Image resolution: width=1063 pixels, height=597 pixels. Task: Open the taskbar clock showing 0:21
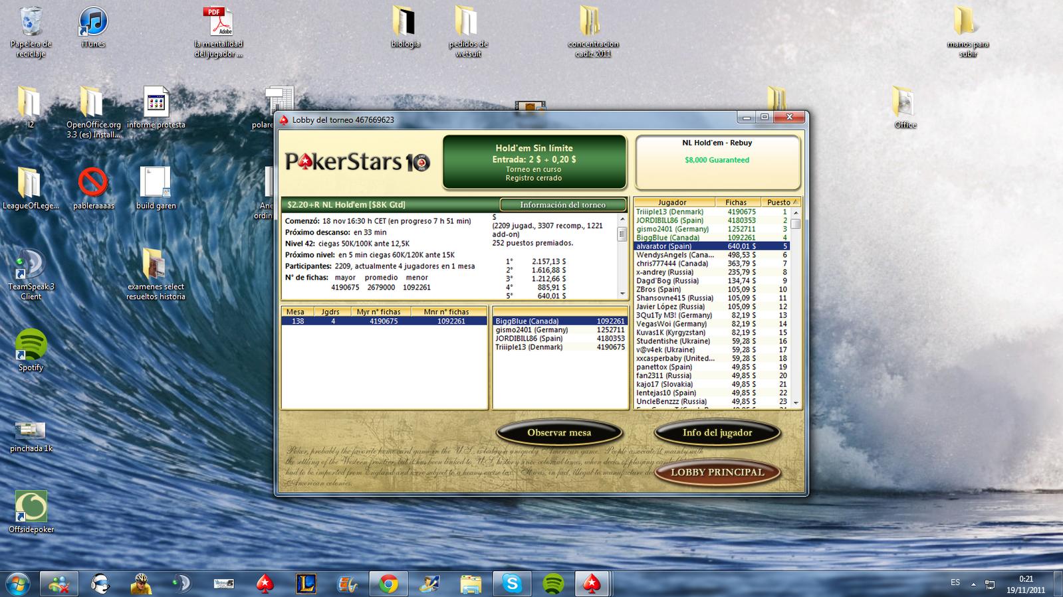tap(1026, 584)
